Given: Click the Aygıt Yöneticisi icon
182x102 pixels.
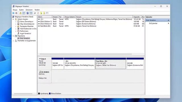Looking at the screenshot, I should 18,33.
